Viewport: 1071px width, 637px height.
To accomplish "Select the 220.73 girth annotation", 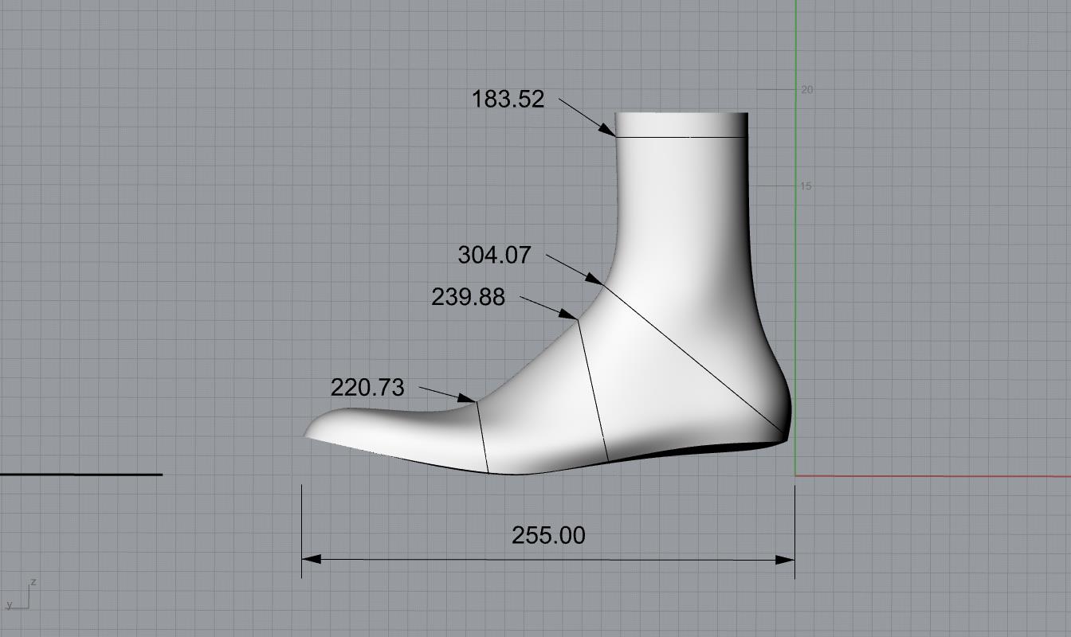I will (367, 388).
